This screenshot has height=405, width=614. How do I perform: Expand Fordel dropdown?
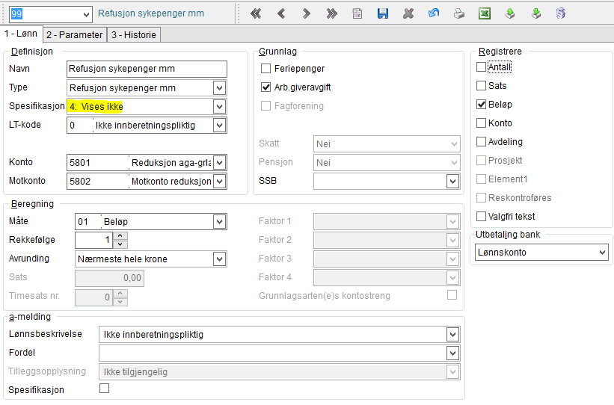coord(453,353)
